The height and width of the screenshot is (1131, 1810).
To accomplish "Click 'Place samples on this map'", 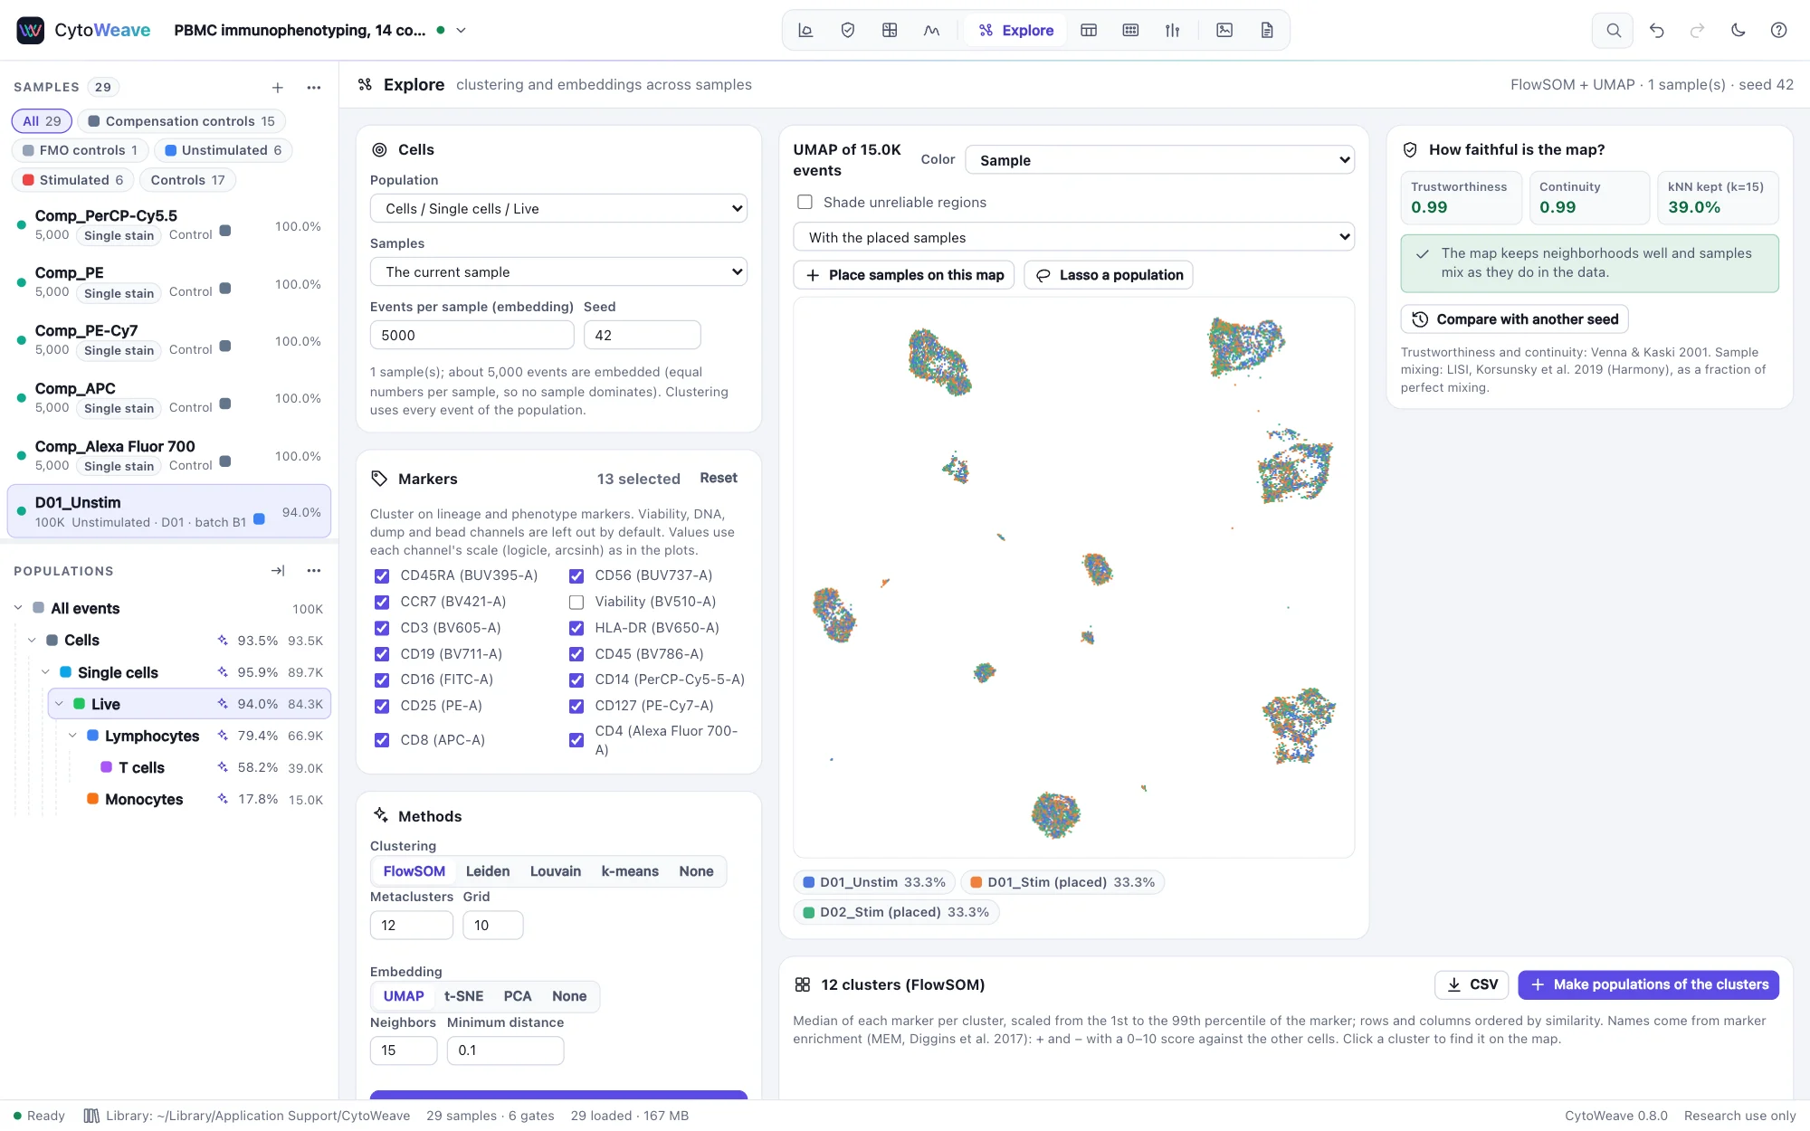I will [904, 275].
